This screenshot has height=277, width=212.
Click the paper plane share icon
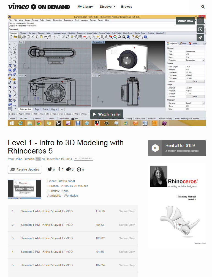click(200, 37)
